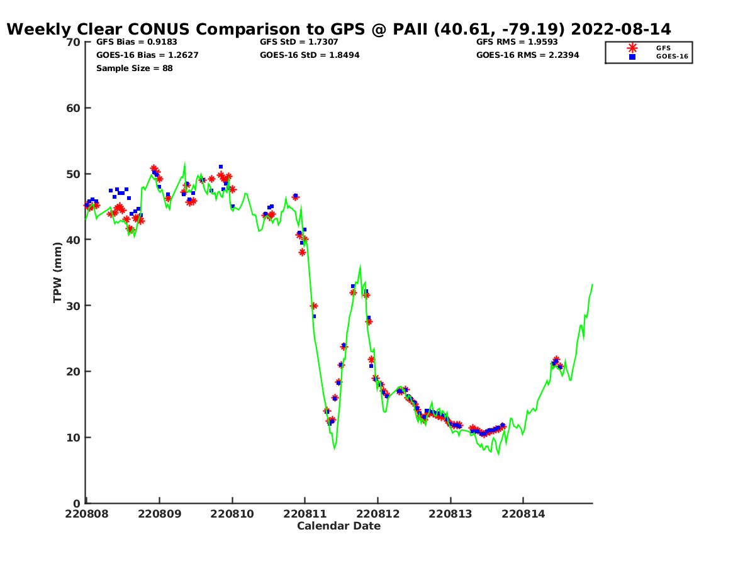Select the GFS RMS = 1.9593 text
This screenshot has width=755, height=566.
[517, 42]
